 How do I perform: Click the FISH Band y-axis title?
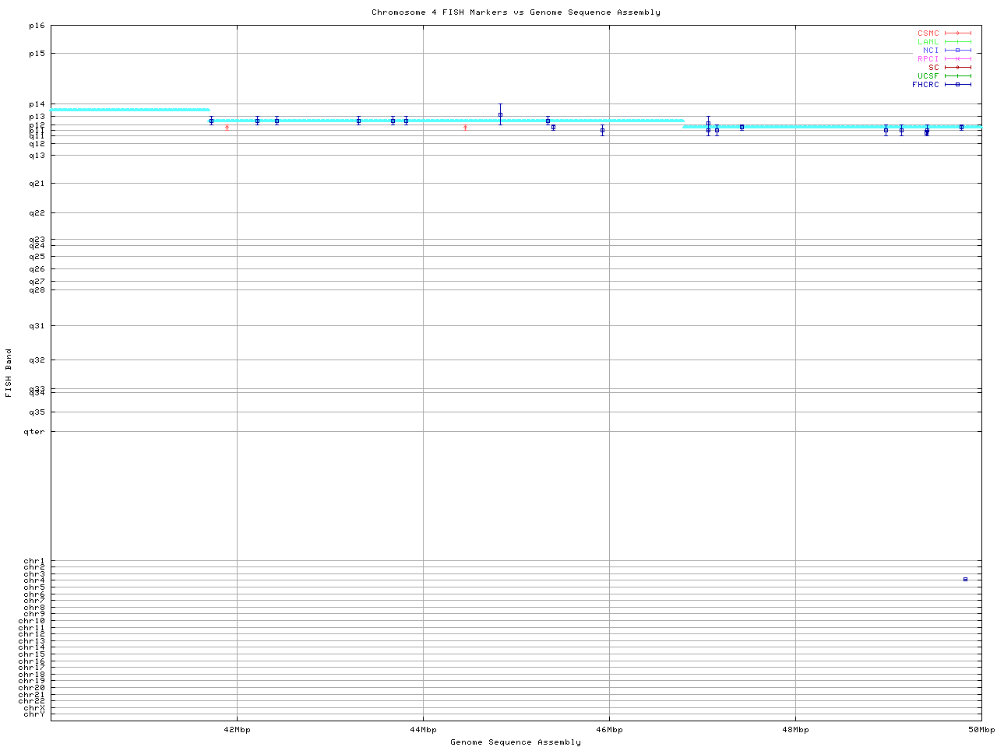click(9, 373)
